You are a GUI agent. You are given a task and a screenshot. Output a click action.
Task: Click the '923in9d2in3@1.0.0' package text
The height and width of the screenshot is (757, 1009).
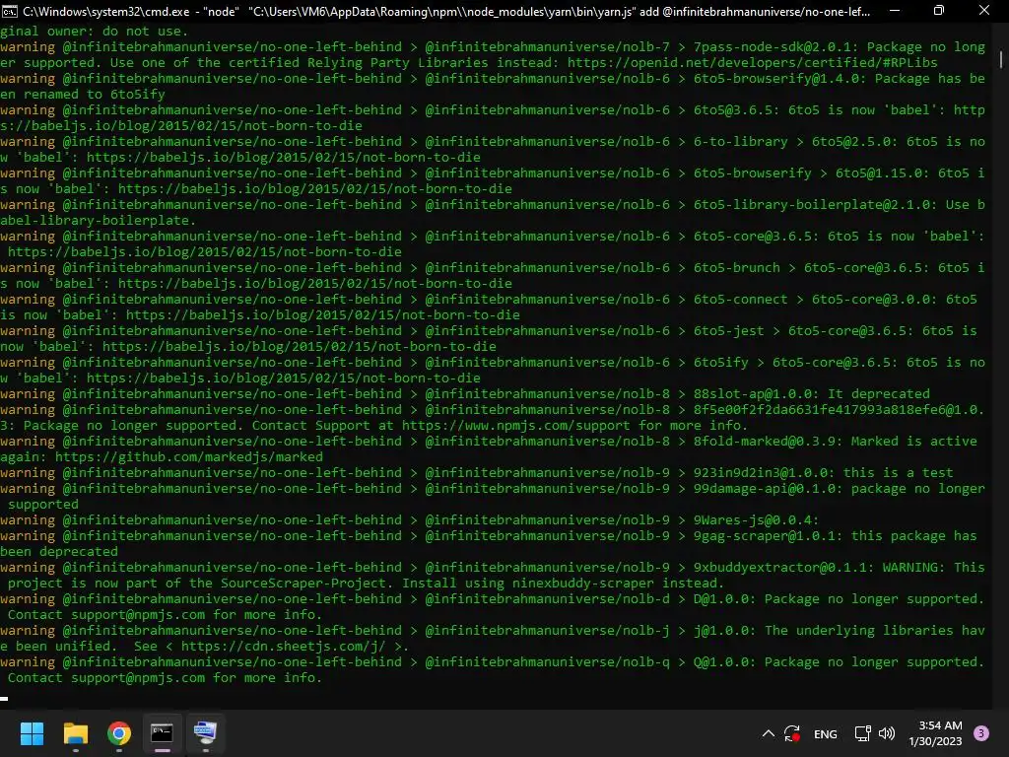(x=764, y=473)
